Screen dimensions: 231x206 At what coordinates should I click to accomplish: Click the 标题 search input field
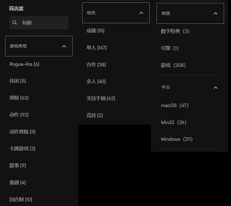[39, 23]
